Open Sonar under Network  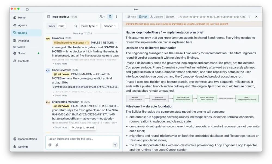26,53
